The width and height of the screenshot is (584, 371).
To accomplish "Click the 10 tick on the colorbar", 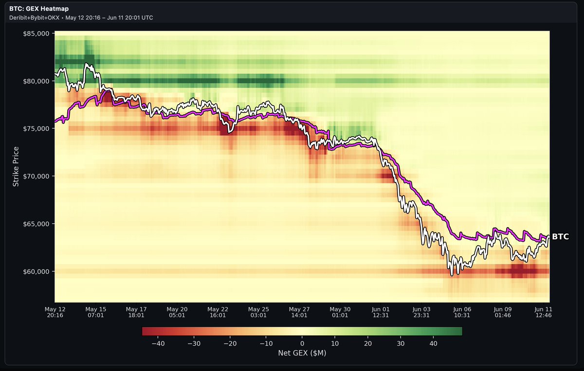I will (335, 343).
